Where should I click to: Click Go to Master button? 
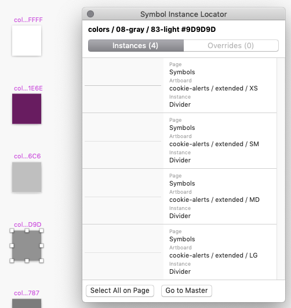point(187,291)
